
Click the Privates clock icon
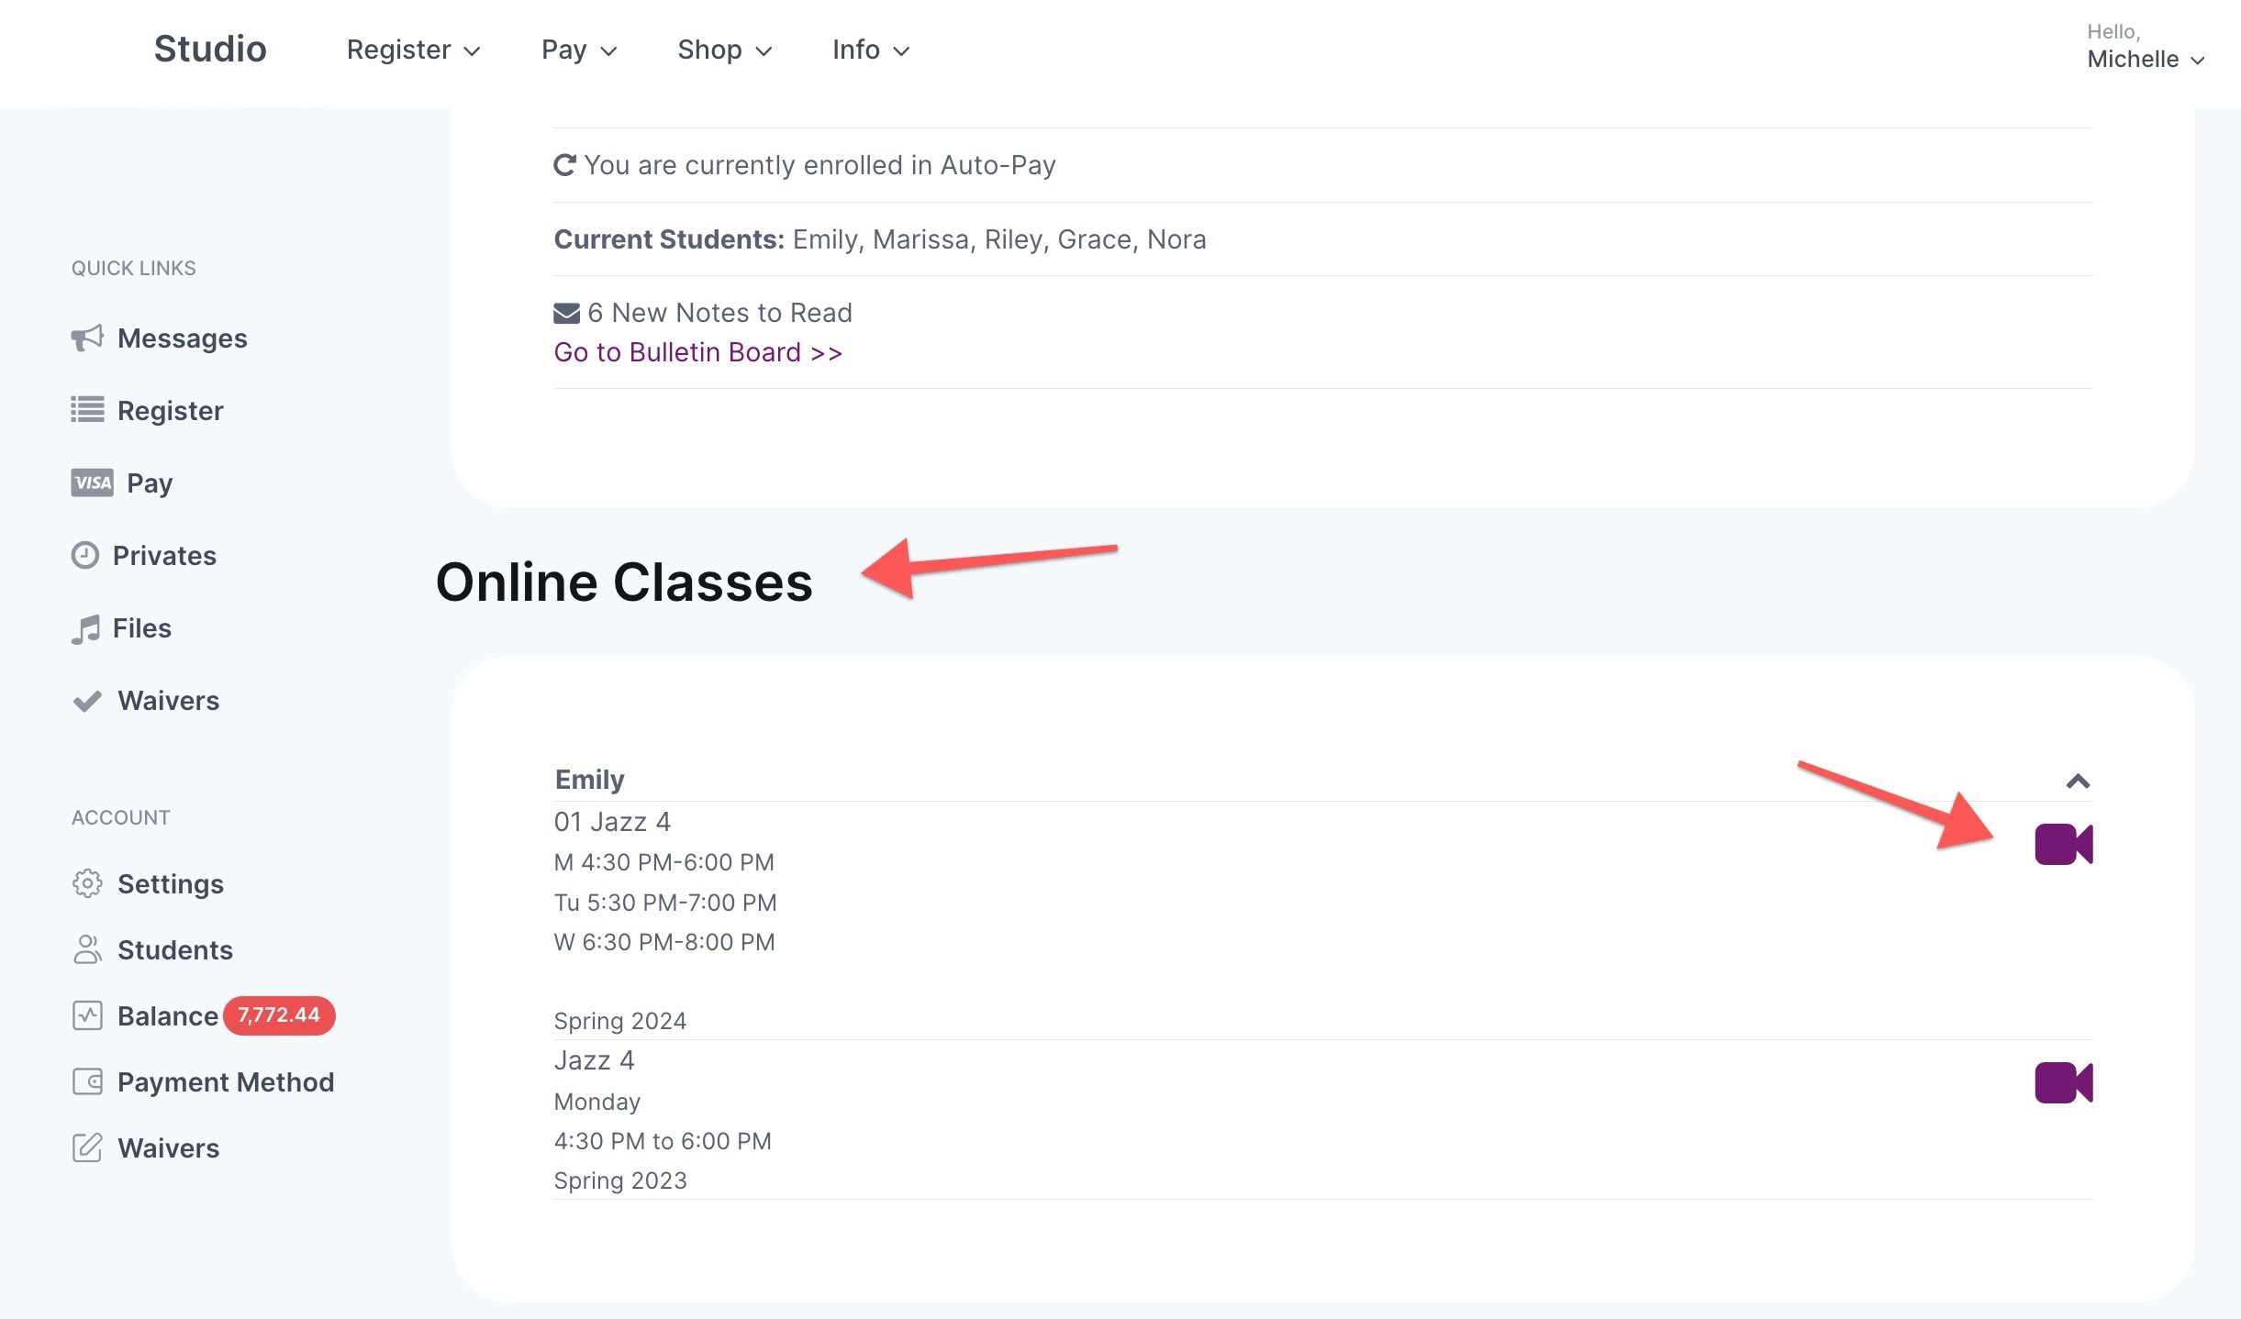(85, 555)
